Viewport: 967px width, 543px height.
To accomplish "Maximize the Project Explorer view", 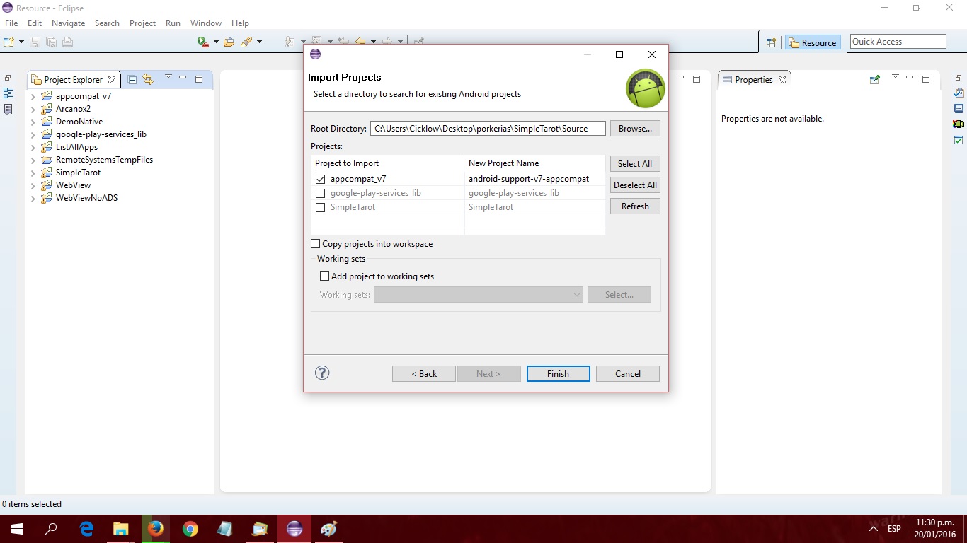I will coord(199,79).
